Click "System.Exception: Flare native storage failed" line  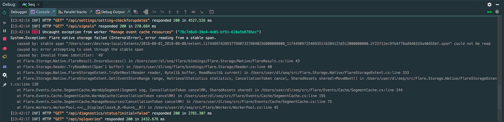point(113,38)
